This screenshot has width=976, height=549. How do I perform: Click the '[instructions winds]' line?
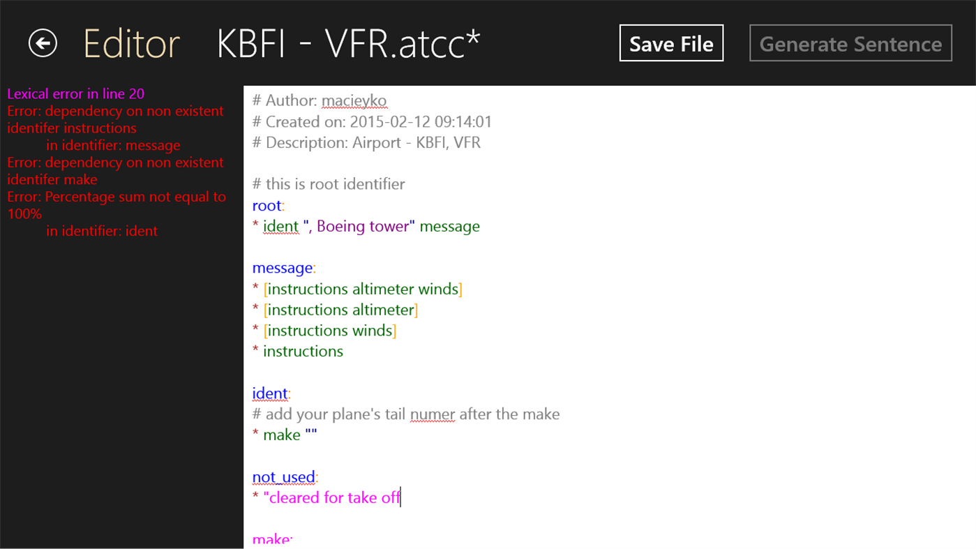point(329,331)
